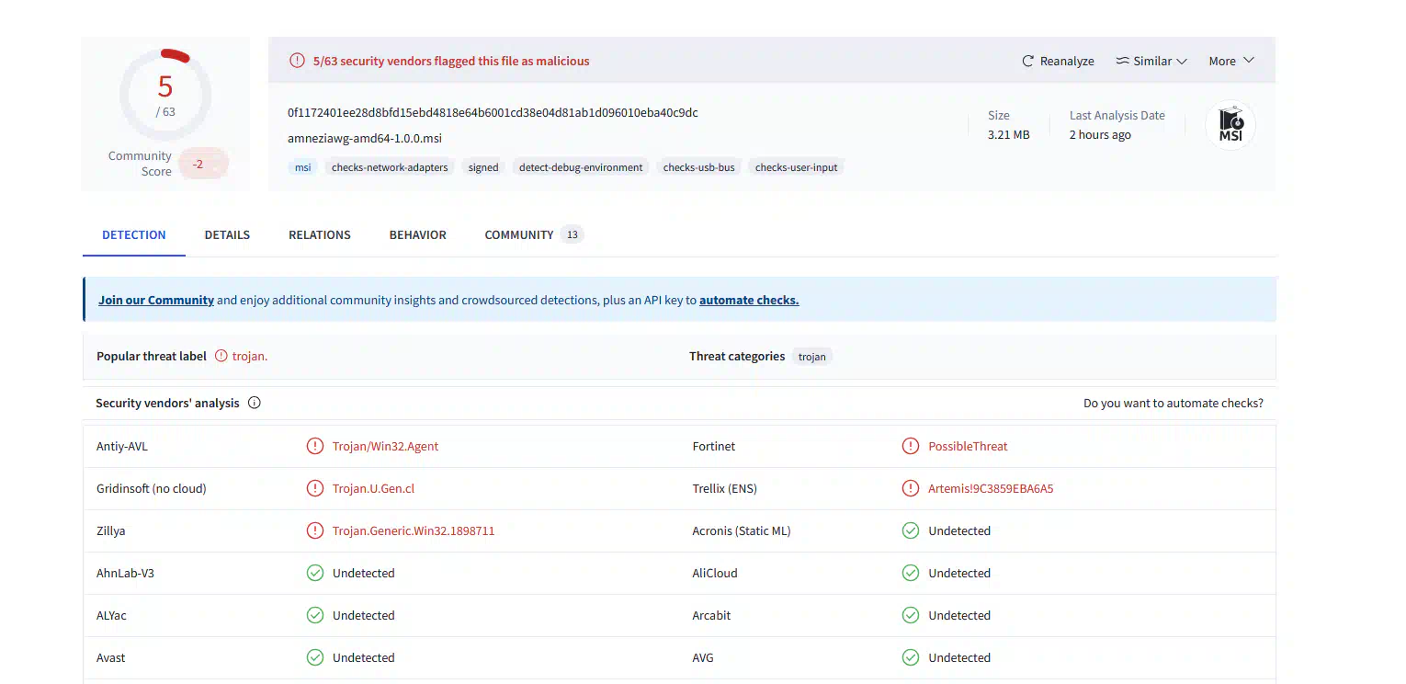Click the Gridinsoft (no cloud) vendor name

tap(152, 488)
